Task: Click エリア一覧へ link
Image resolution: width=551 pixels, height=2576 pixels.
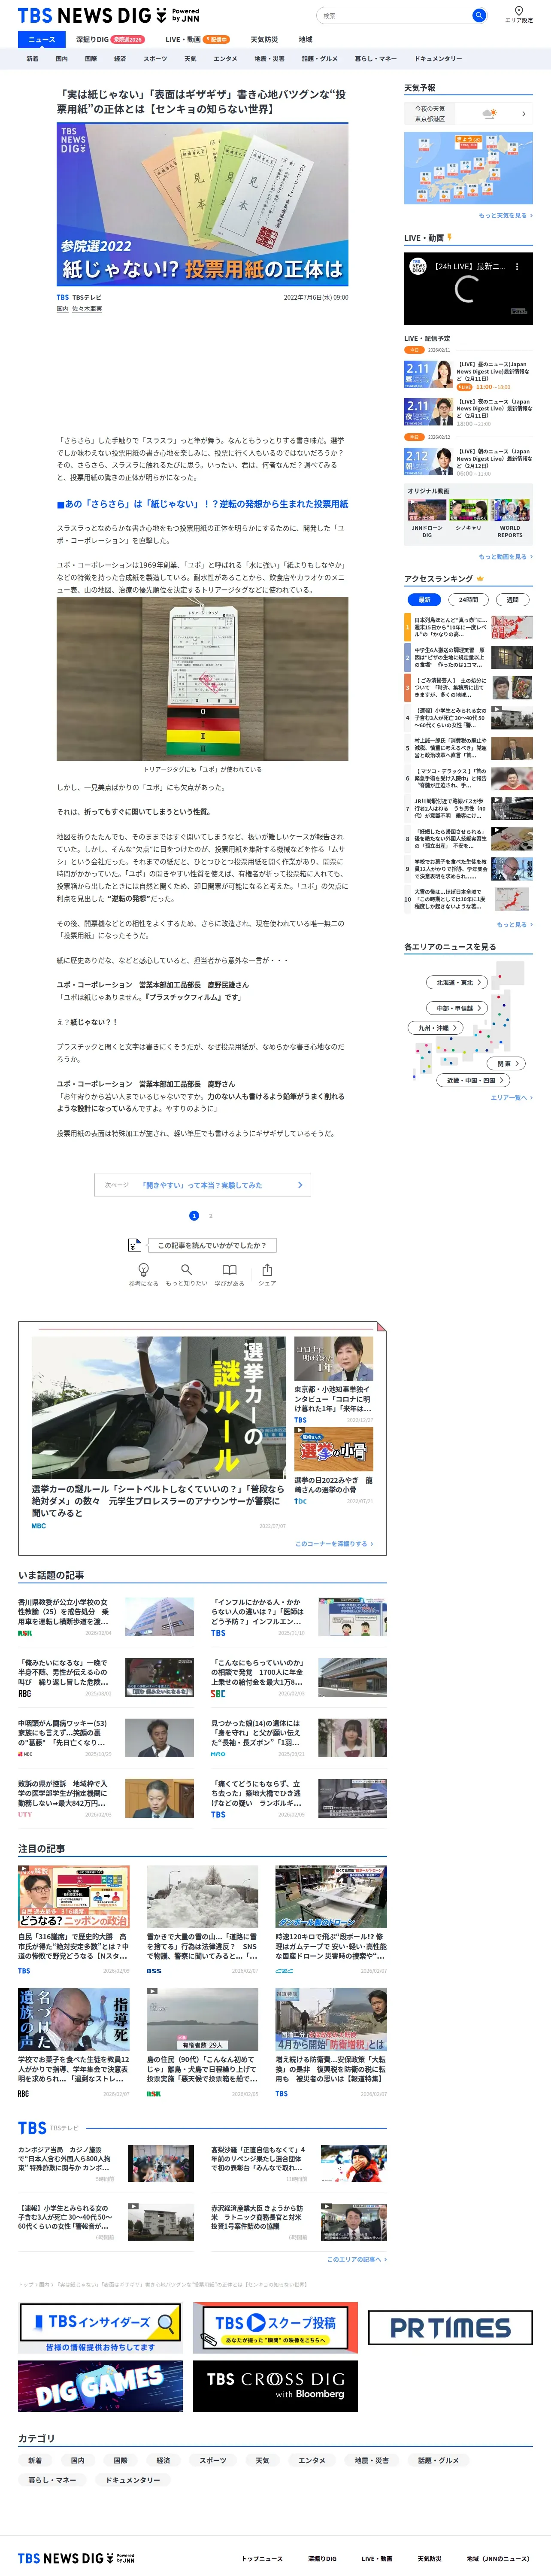Action: [511, 1098]
